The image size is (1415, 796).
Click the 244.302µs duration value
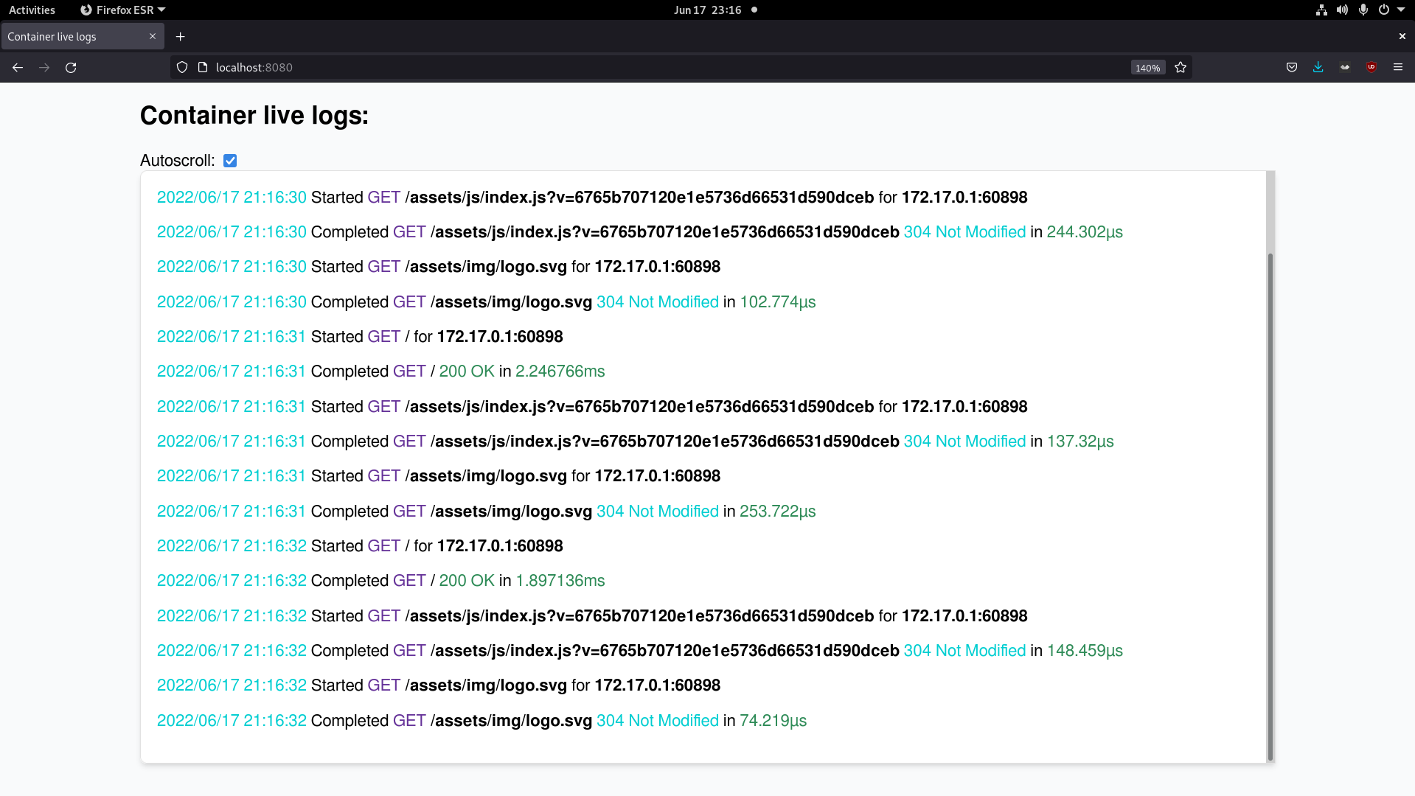1085,232
